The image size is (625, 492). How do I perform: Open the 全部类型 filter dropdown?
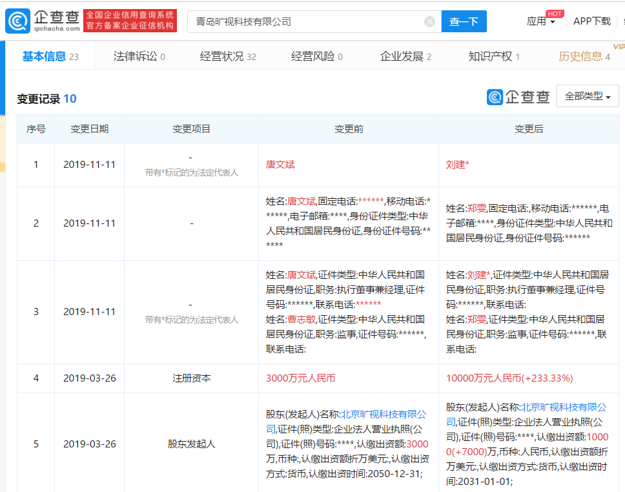[x=588, y=96]
